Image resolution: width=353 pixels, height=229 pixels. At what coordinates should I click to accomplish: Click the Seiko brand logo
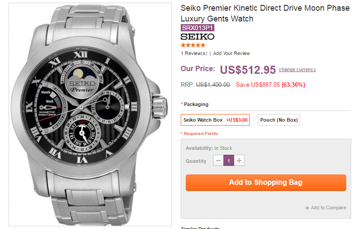tap(197, 36)
